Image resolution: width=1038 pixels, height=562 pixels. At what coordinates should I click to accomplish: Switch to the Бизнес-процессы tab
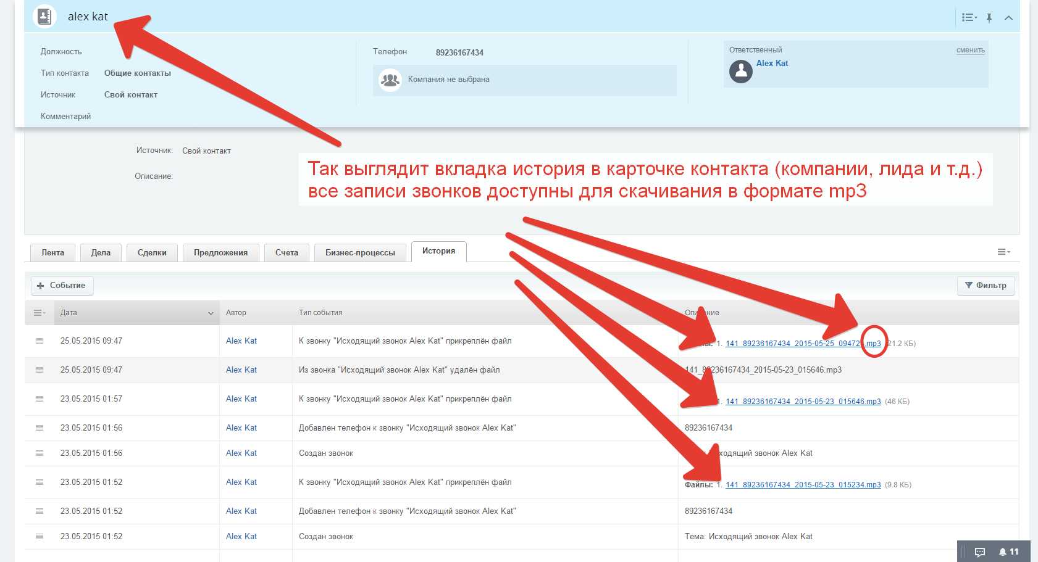(360, 252)
